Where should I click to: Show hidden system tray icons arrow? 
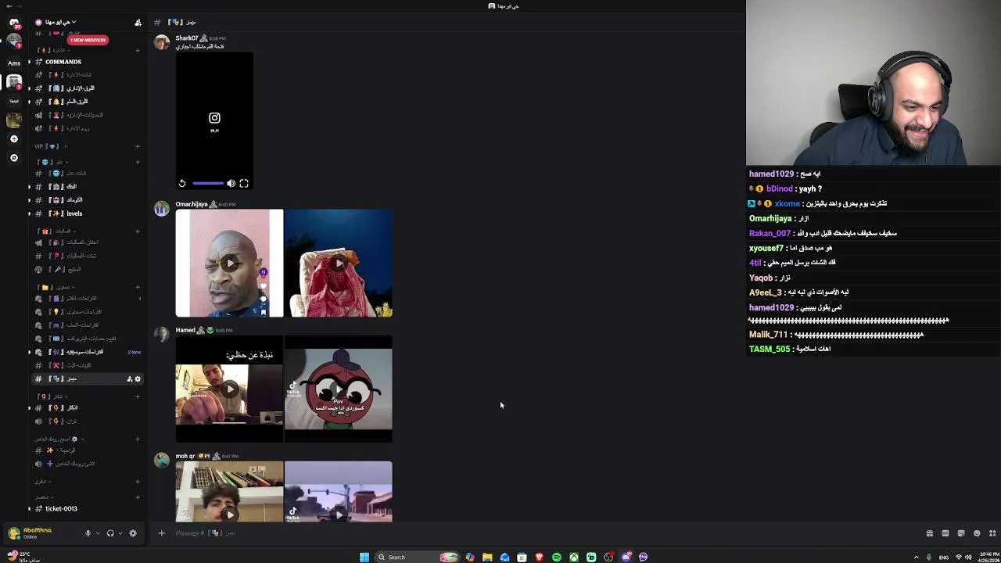[x=916, y=558]
